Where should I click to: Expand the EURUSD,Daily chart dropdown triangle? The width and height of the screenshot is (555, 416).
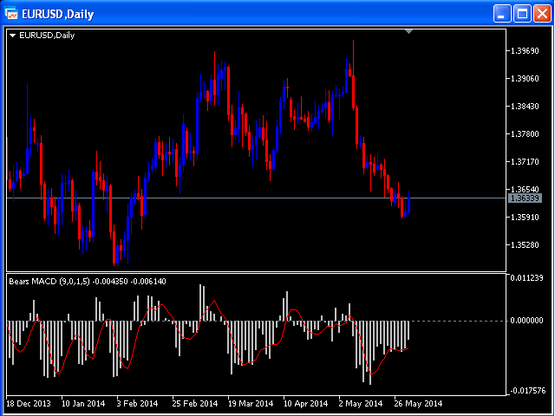click(13, 36)
